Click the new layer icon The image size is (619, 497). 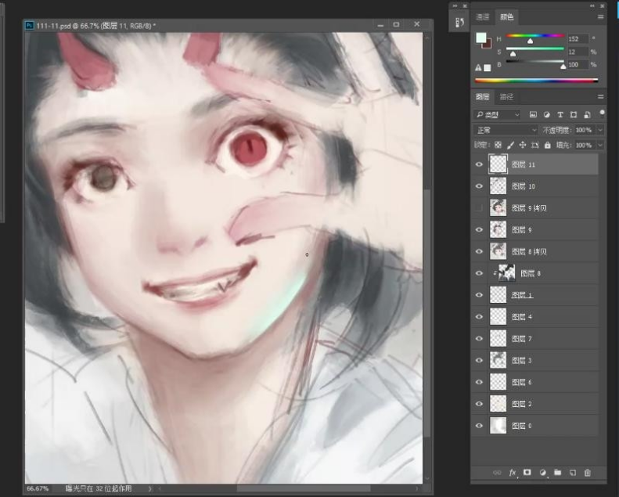[572, 473]
